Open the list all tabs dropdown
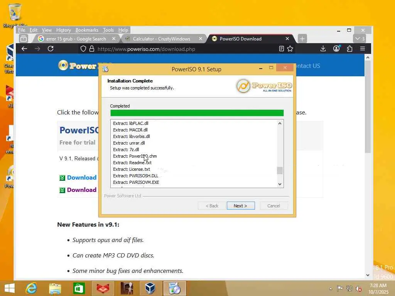Image resolution: width=395 pixels, height=296 pixels. click(x=360, y=39)
